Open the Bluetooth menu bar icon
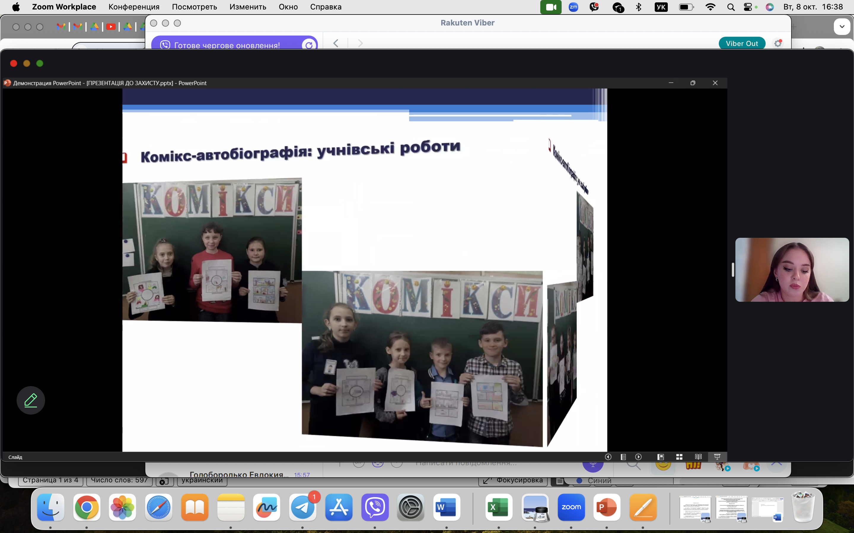The width and height of the screenshot is (854, 533). coord(639,7)
